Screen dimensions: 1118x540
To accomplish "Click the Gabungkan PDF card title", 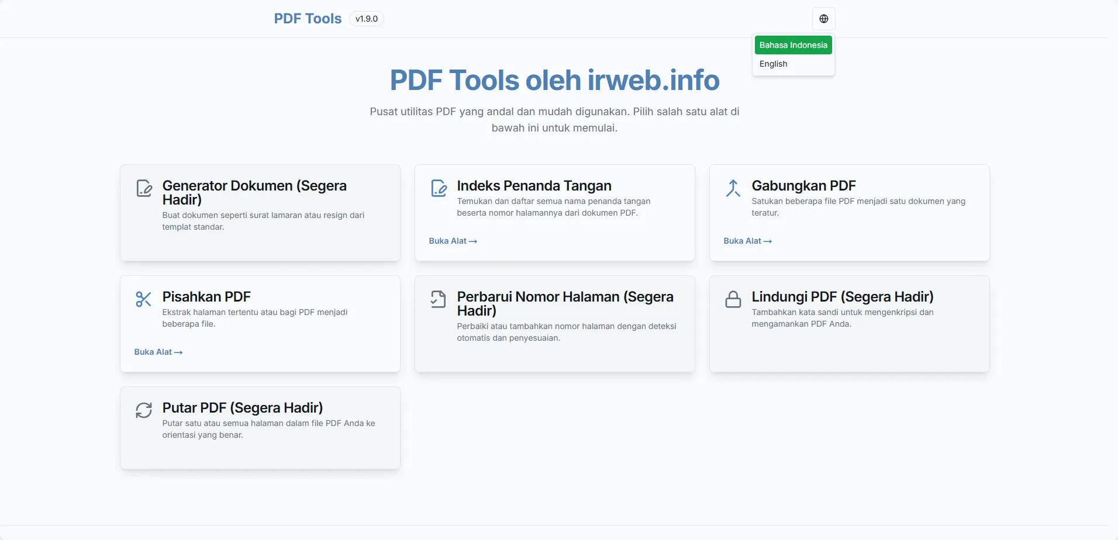I will tap(803, 185).
